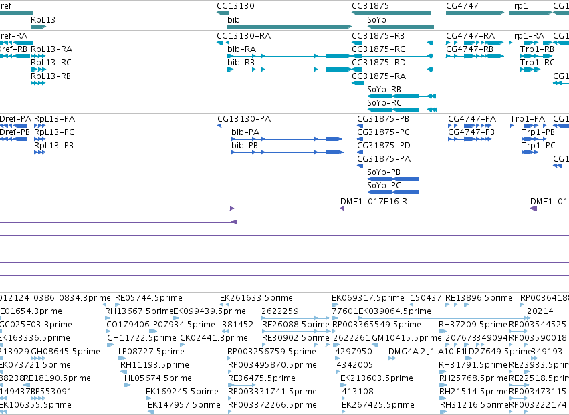Click transcript CG31875-RD
Screen dimensions: 569x415
pos(378,63)
